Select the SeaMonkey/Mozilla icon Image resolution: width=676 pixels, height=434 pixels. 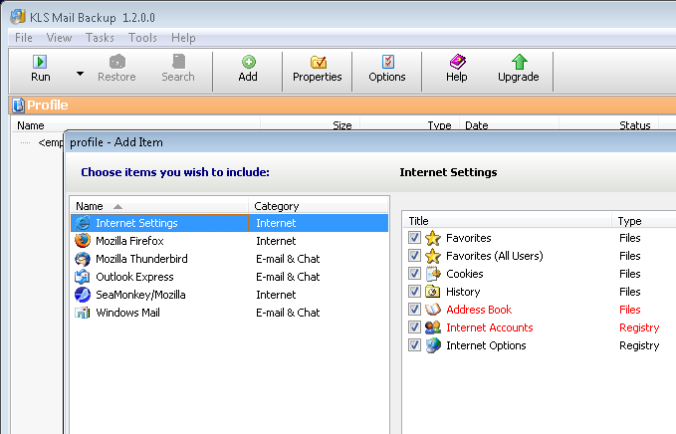(83, 295)
